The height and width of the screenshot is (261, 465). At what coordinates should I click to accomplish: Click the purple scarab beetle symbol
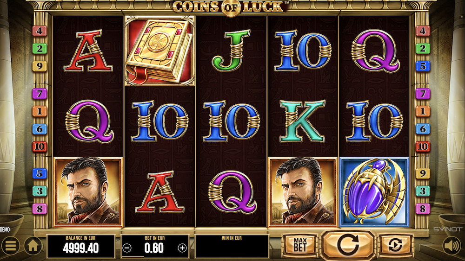374,192
